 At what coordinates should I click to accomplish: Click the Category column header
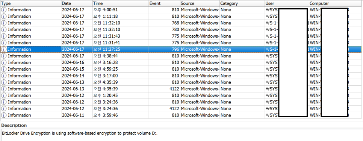[x=242, y=3]
